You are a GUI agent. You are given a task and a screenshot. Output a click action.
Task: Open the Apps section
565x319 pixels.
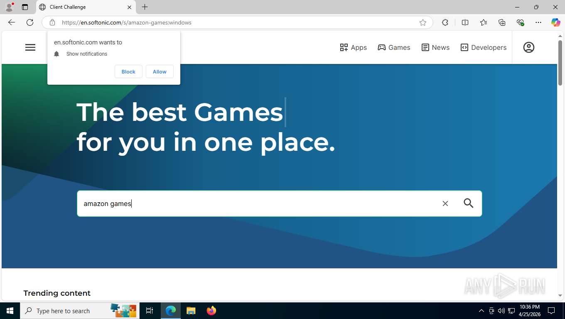(353, 47)
